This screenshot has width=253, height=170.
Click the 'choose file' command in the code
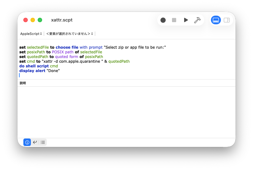pos(67,47)
